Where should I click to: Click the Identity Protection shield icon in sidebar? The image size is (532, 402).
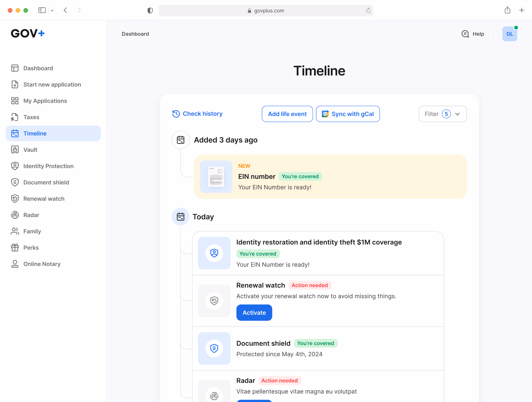tap(15, 166)
